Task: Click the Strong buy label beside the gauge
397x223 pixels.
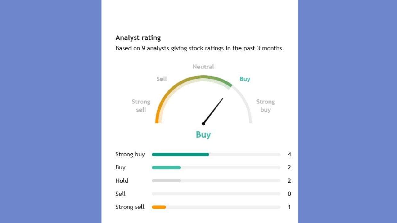Action: [x=265, y=106]
